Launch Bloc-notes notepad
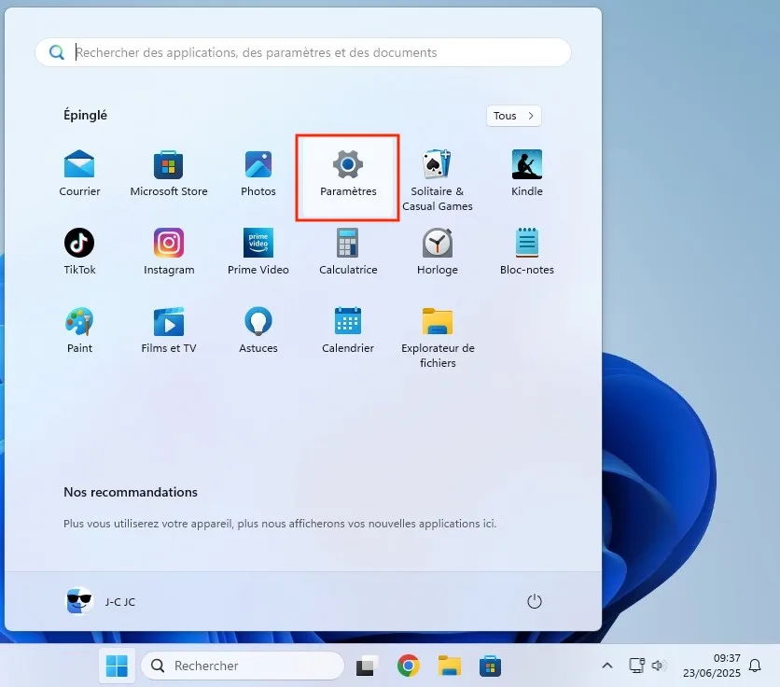Image resolution: width=780 pixels, height=687 pixels. (527, 251)
